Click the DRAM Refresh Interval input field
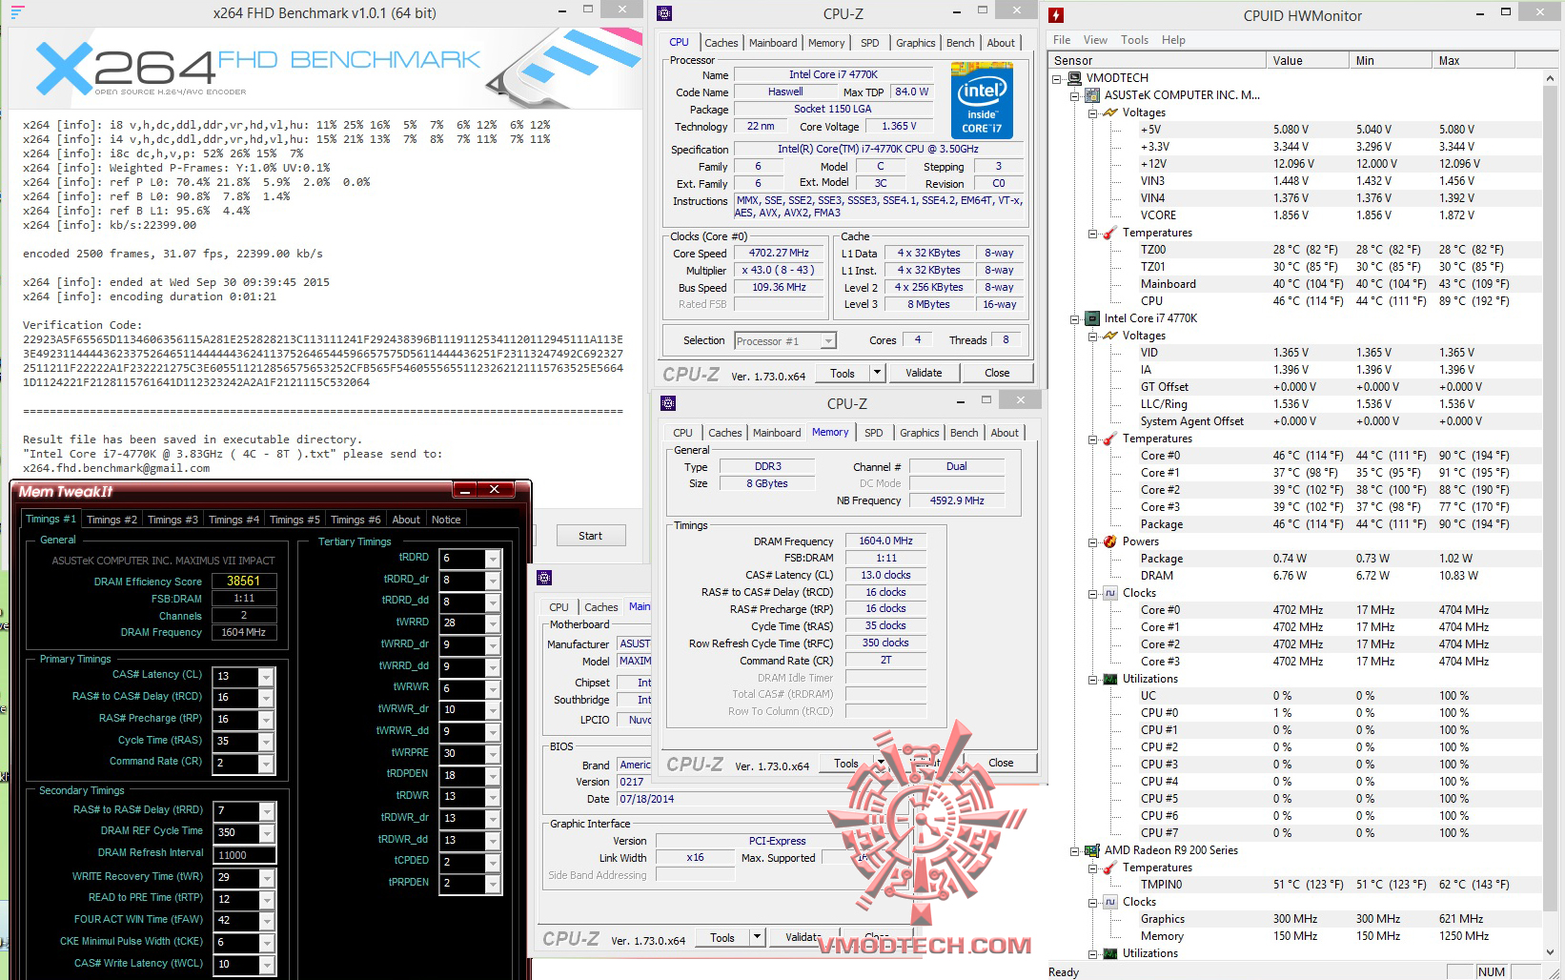Screen dimensions: 1565x980 245,855
